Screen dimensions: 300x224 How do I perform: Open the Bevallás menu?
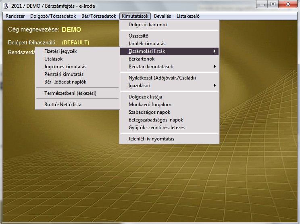[x=162, y=16]
